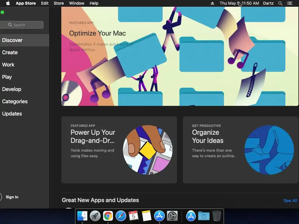Open the Dartz user menu

(x=268, y=3)
